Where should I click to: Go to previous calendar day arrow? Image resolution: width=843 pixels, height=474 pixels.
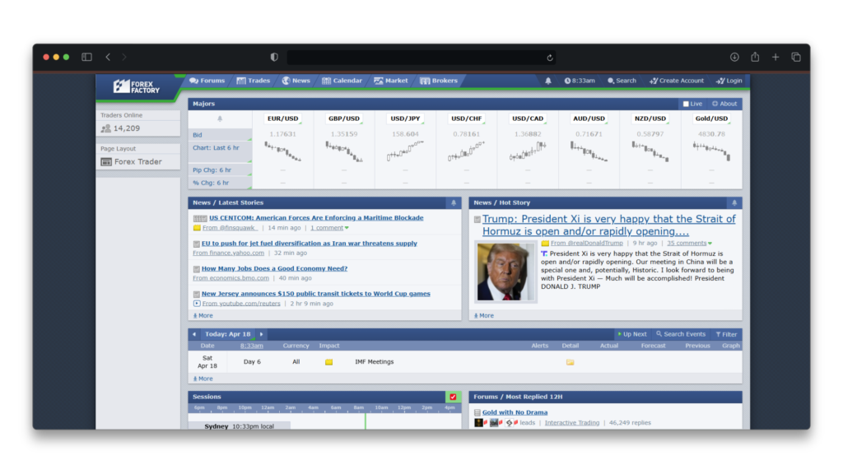pyautogui.click(x=194, y=334)
